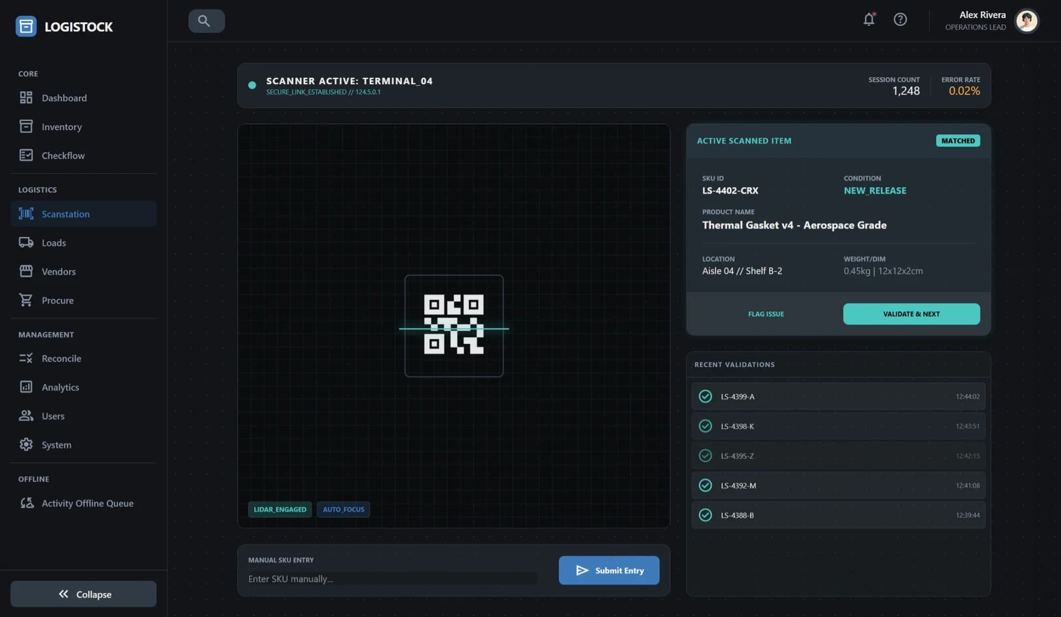This screenshot has height=617, width=1061.
Task: Click the Reconcile icon in sidebar
Action: coord(26,358)
